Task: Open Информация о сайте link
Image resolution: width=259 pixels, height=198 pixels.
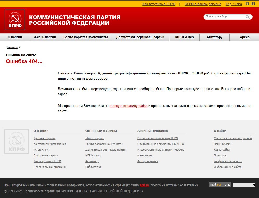Action: click(228, 167)
